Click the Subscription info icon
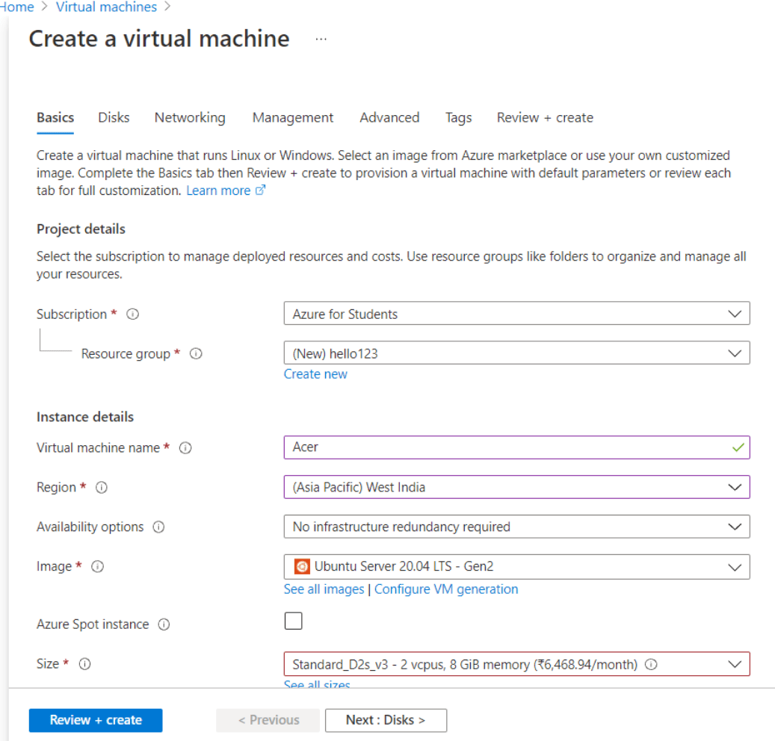Image resolution: width=775 pixels, height=741 pixels. click(x=133, y=314)
